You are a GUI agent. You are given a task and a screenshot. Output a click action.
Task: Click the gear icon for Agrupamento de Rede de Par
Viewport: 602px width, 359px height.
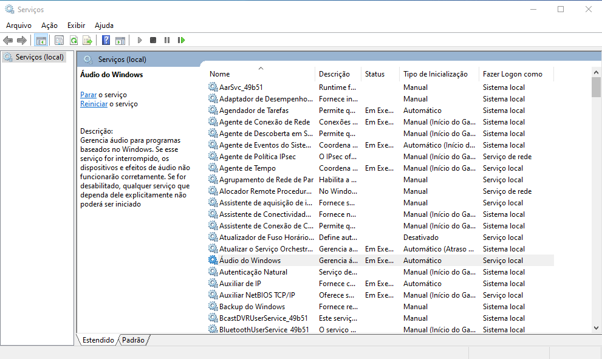click(x=213, y=179)
